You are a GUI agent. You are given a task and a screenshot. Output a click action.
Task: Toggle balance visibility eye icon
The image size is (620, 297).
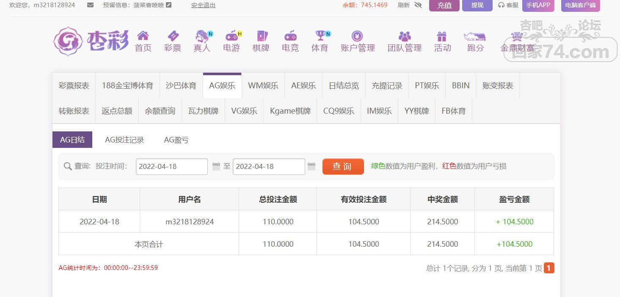pyautogui.click(x=418, y=5)
